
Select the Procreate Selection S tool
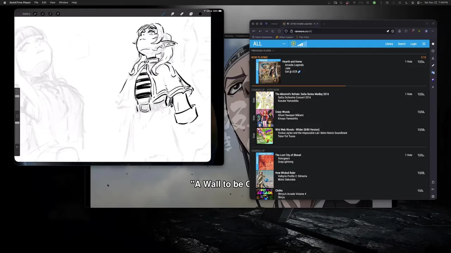(50, 14)
